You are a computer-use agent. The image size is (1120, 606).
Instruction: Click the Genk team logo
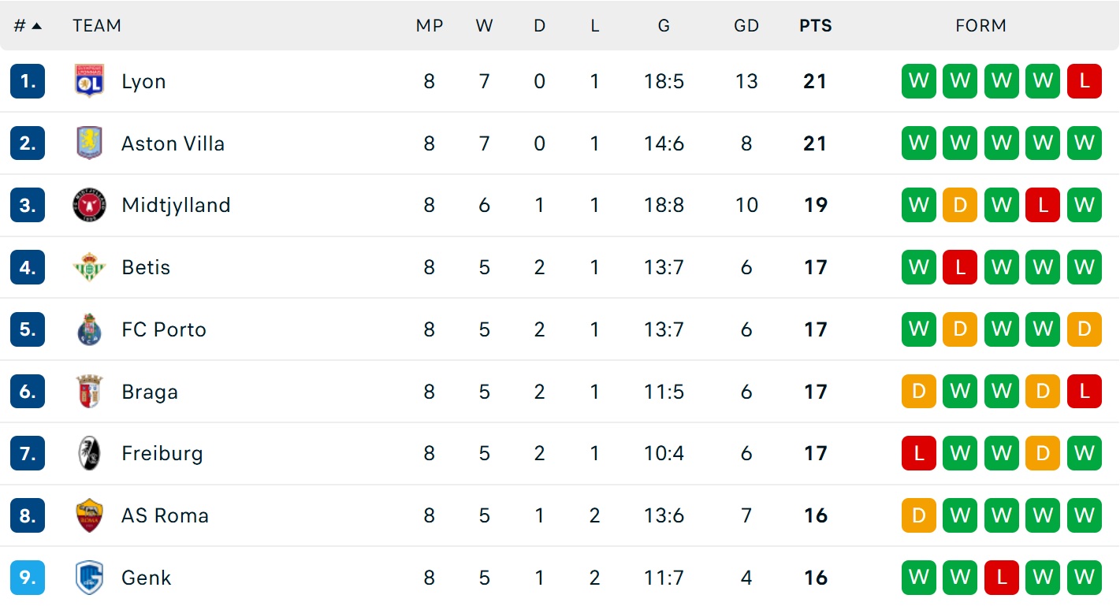coord(89,578)
